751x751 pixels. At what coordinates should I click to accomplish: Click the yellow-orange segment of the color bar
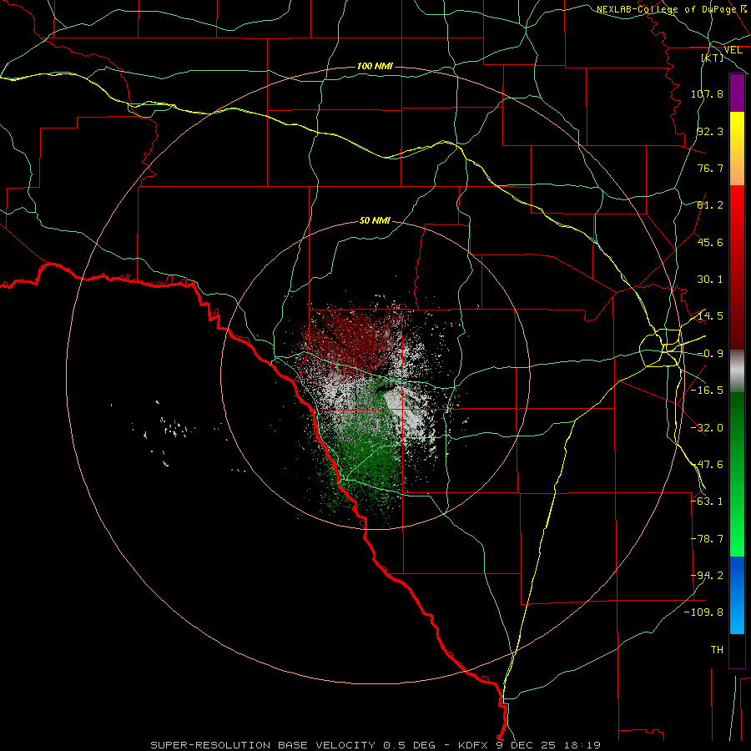click(x=737, y=149)
